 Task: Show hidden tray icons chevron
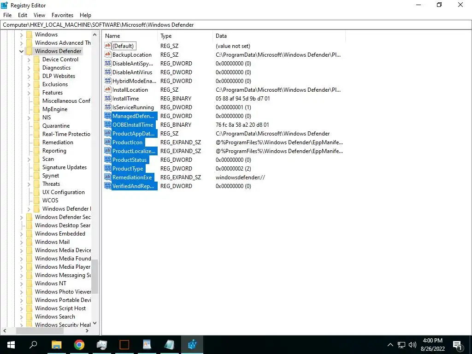pyautogui.click(x=390, y=345)
